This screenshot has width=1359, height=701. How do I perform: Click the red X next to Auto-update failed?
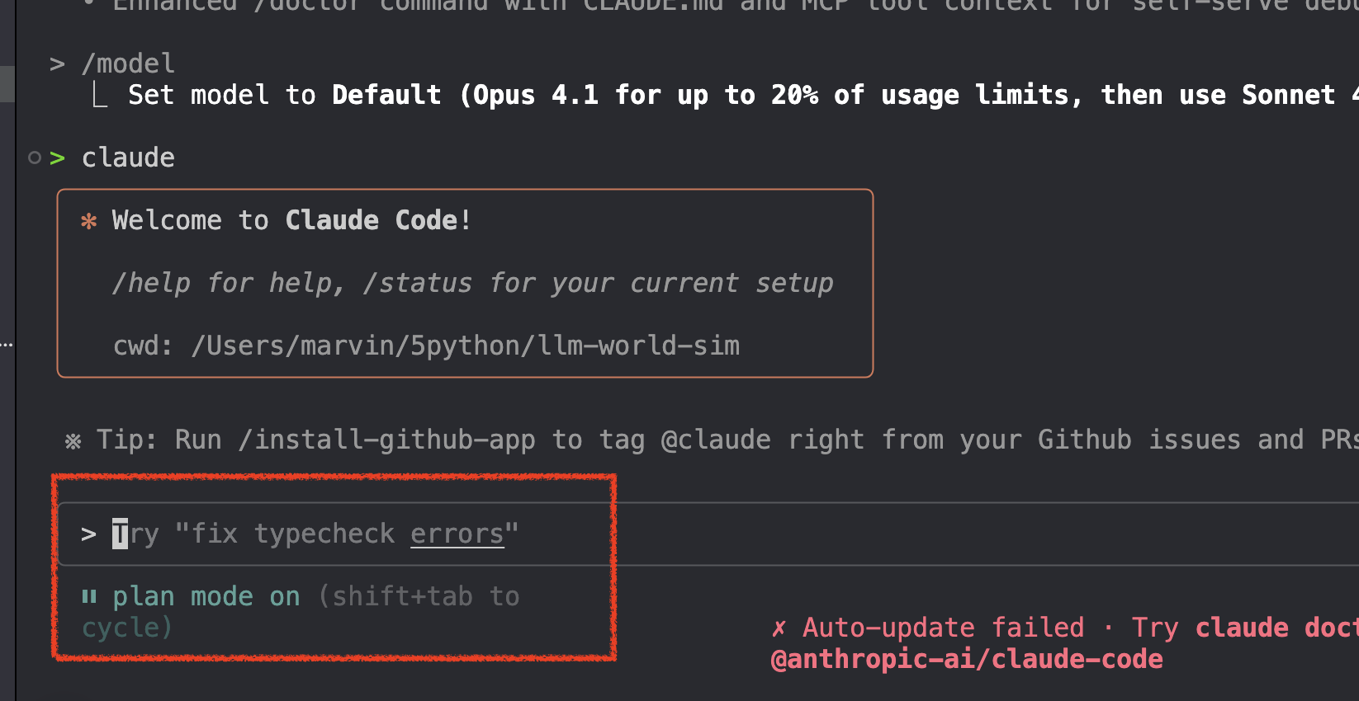point(779,628)
